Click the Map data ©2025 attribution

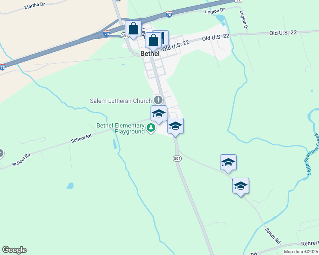tap(301, 252)
